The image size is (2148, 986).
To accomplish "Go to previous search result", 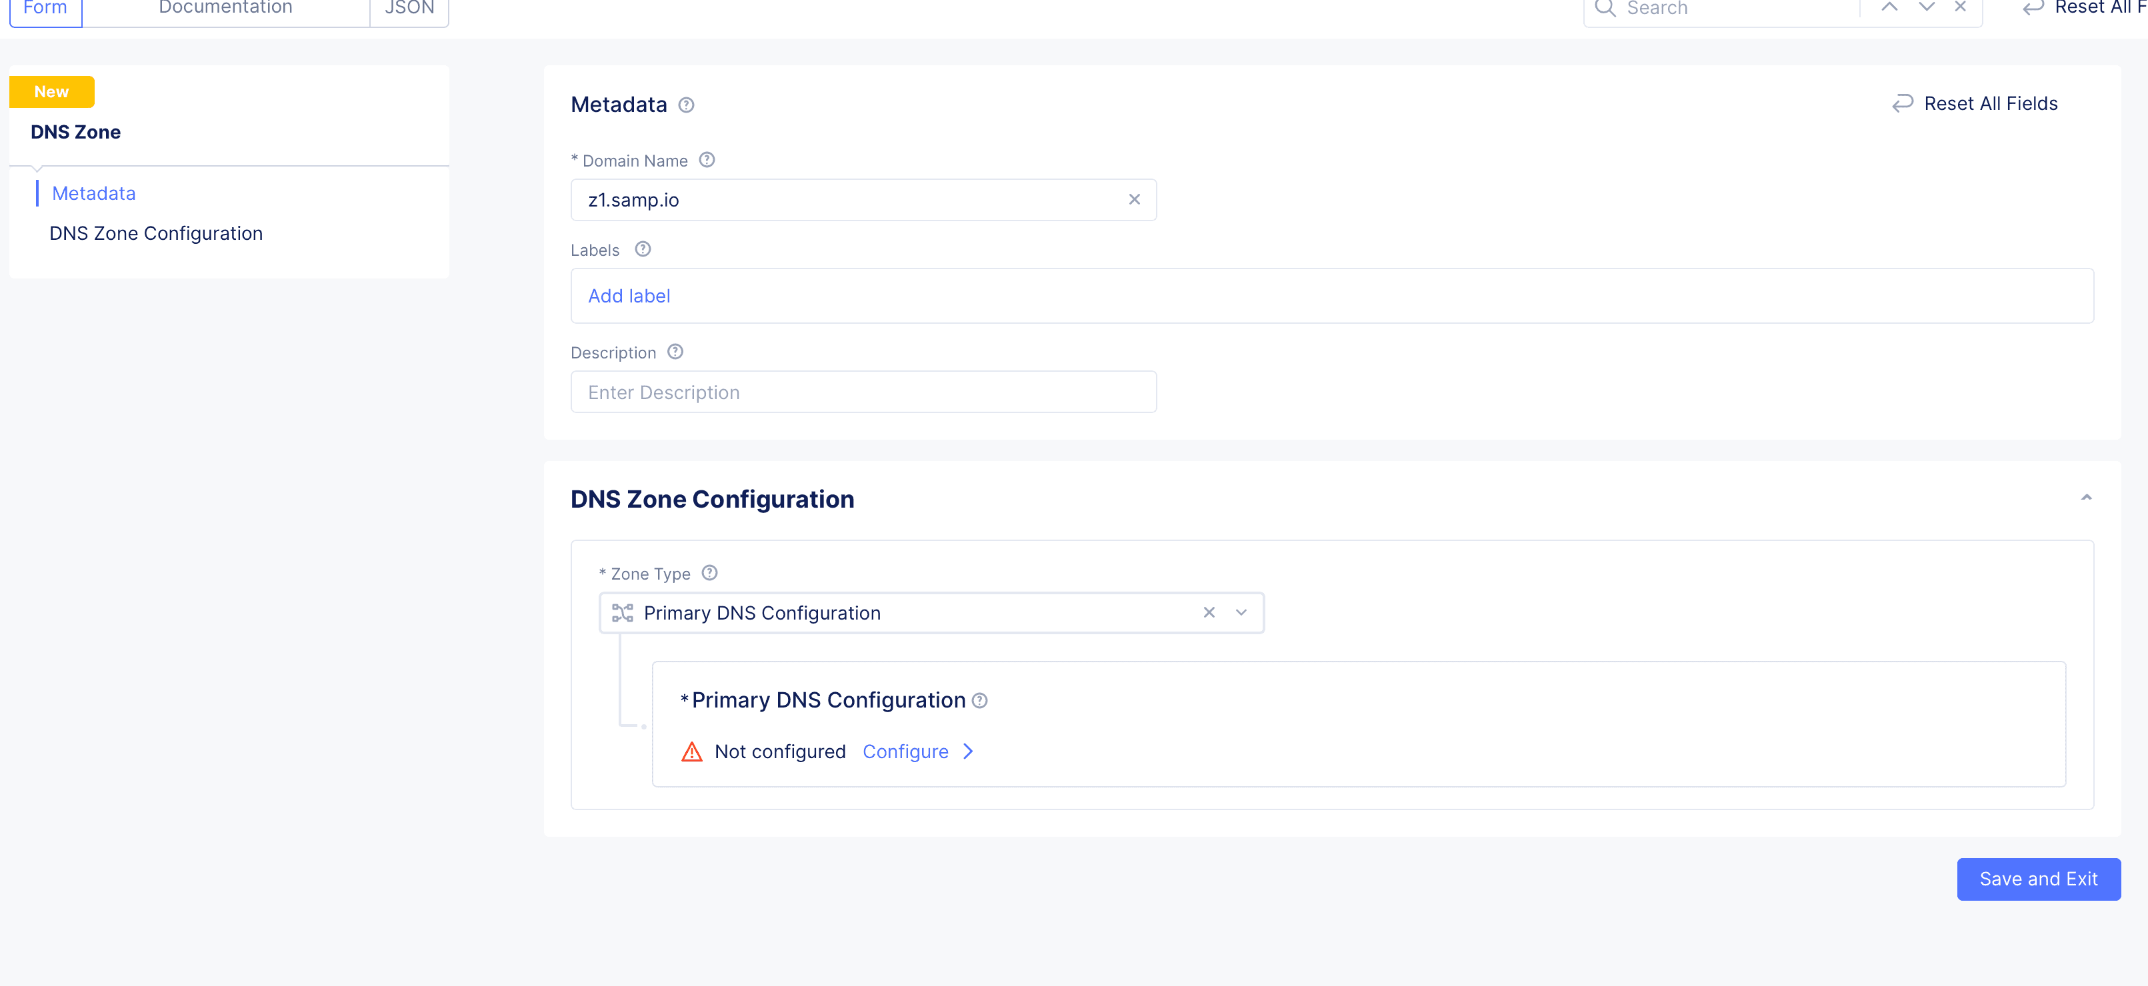I will point(1889,7).
